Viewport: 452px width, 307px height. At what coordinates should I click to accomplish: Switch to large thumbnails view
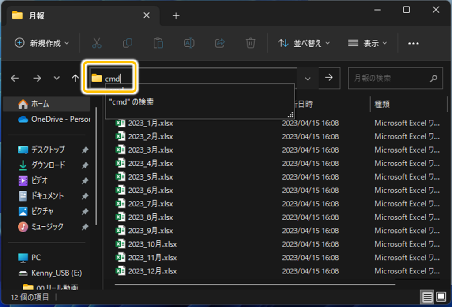click(441, 297)
